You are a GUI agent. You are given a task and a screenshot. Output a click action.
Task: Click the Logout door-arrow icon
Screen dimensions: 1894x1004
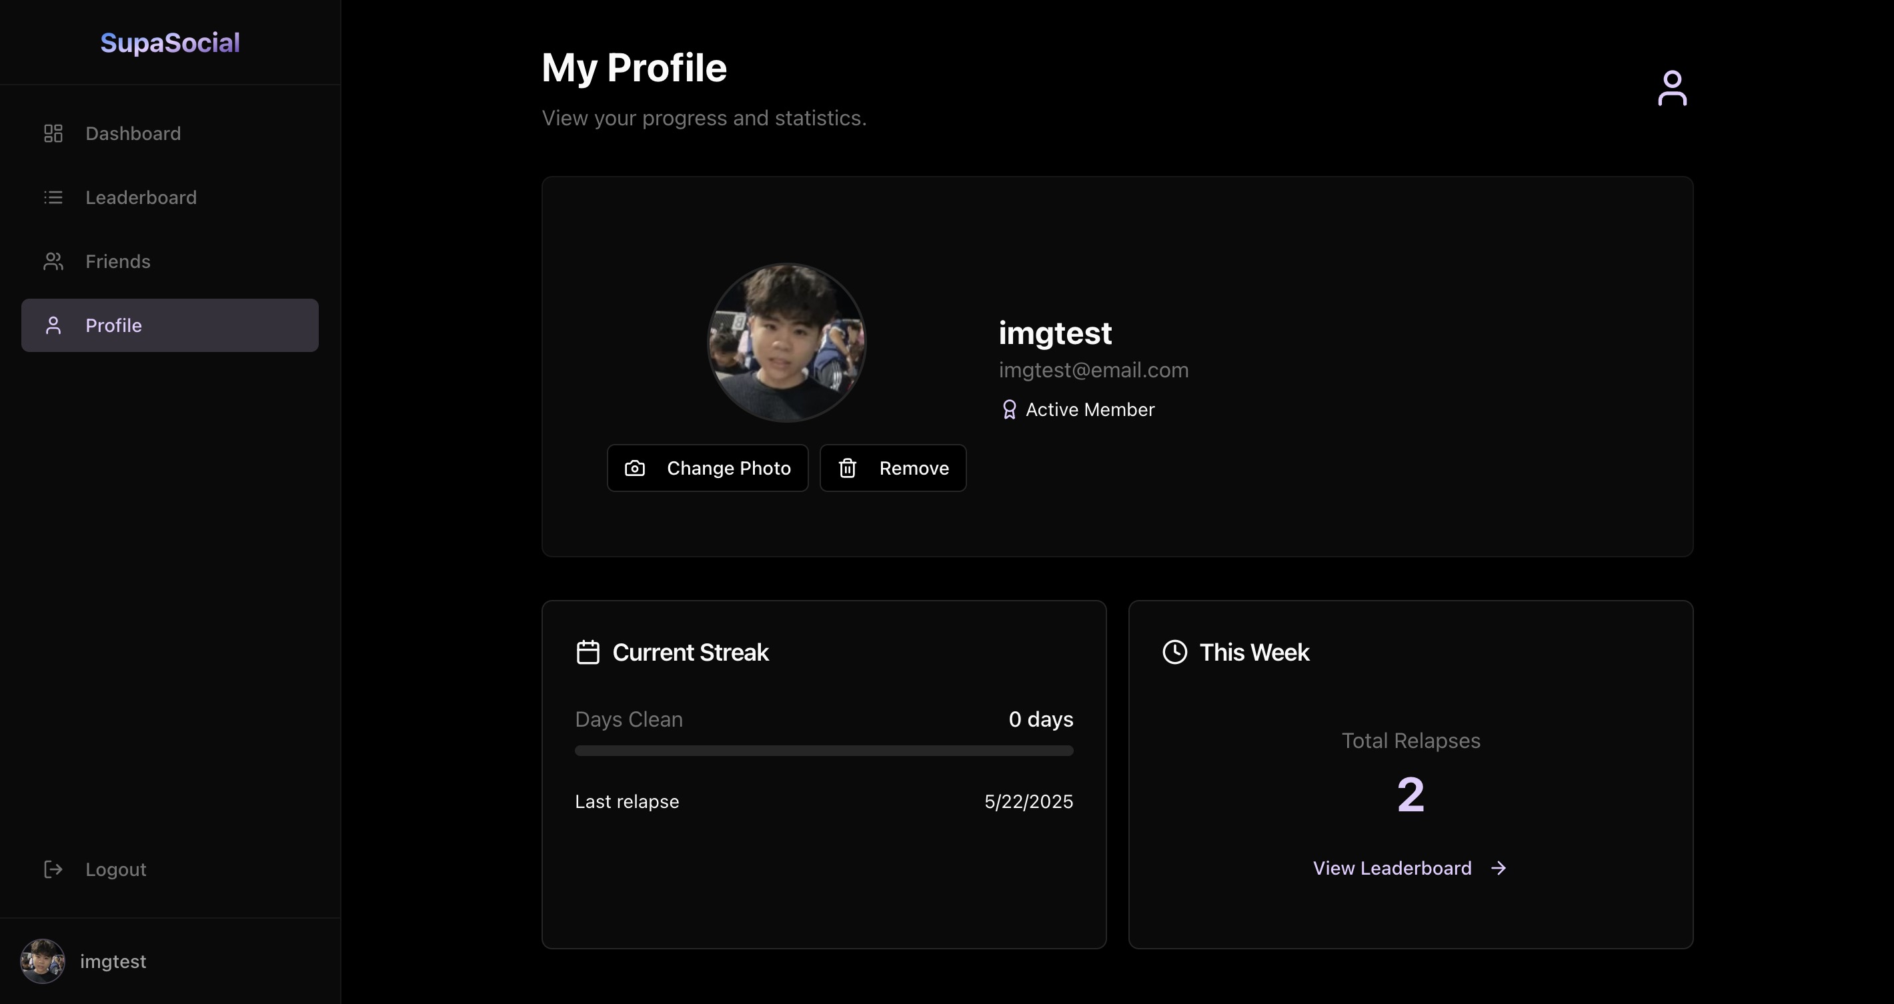[x=53, y=869]
